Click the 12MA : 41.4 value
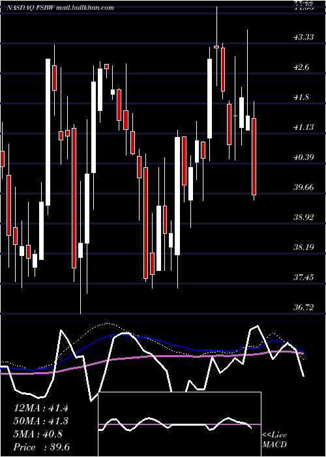Image resolution: width=326 pixels, height=457 pixels. pyautogui.click(x=41, y=408)
